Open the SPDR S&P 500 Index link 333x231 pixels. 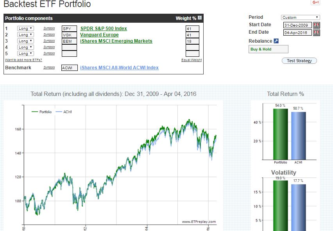104,29
